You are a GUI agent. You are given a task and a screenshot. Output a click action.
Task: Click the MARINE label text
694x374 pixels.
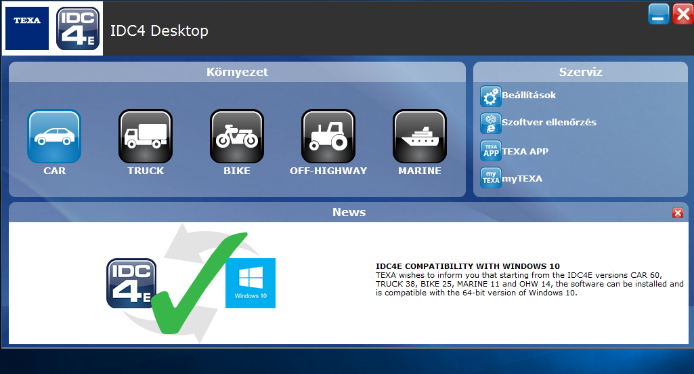click(x=420, y=171)
